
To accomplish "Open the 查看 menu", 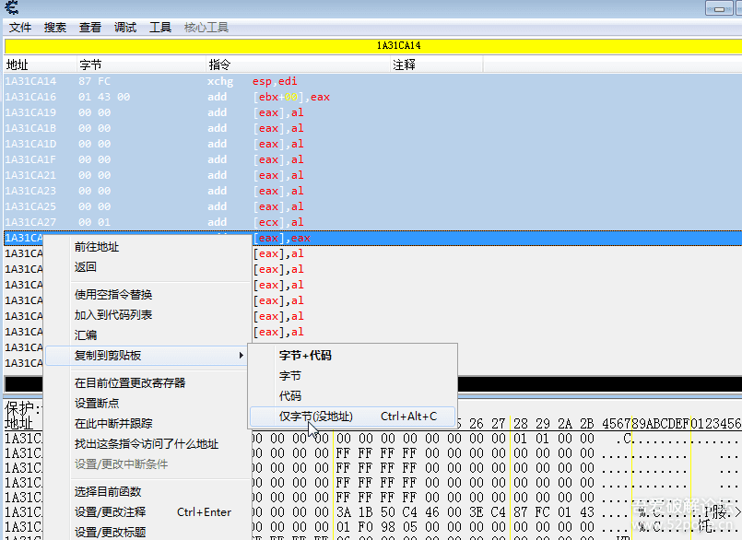I will [90, 28].
